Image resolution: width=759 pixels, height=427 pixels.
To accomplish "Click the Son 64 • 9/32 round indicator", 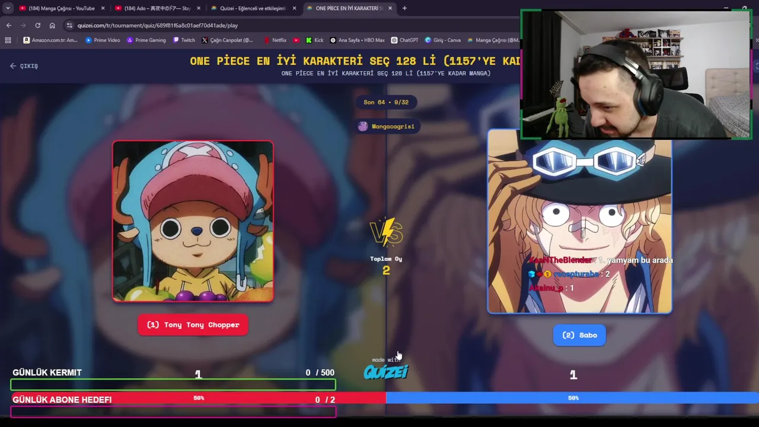I will click(x=386, y=102).
